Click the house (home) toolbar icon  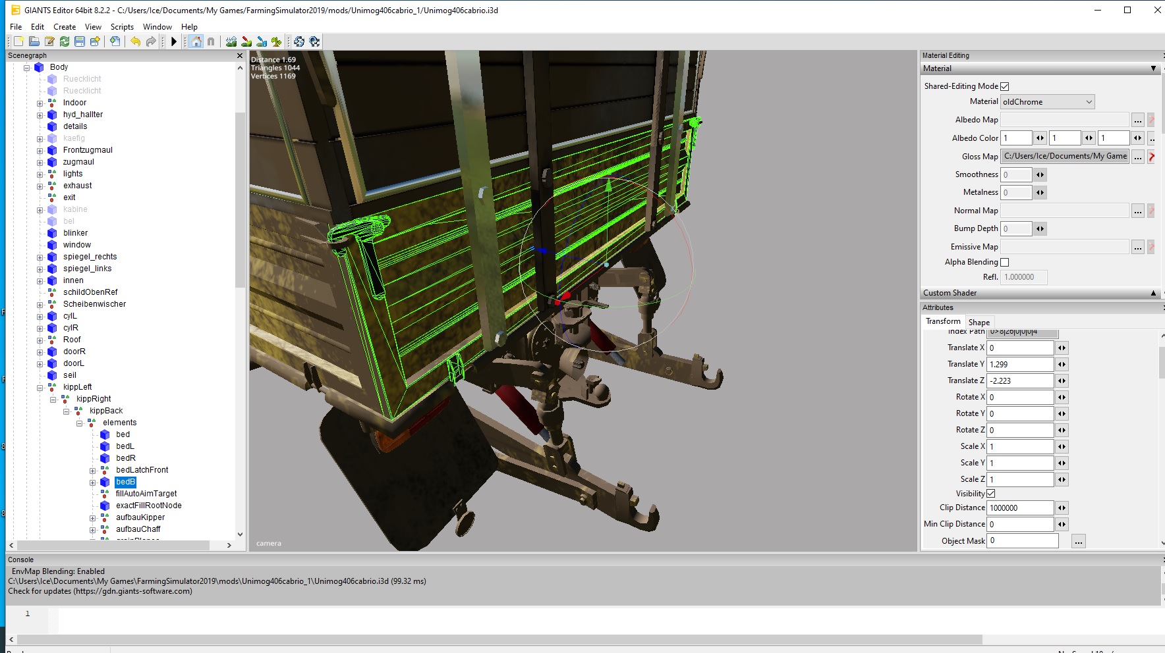196,41
